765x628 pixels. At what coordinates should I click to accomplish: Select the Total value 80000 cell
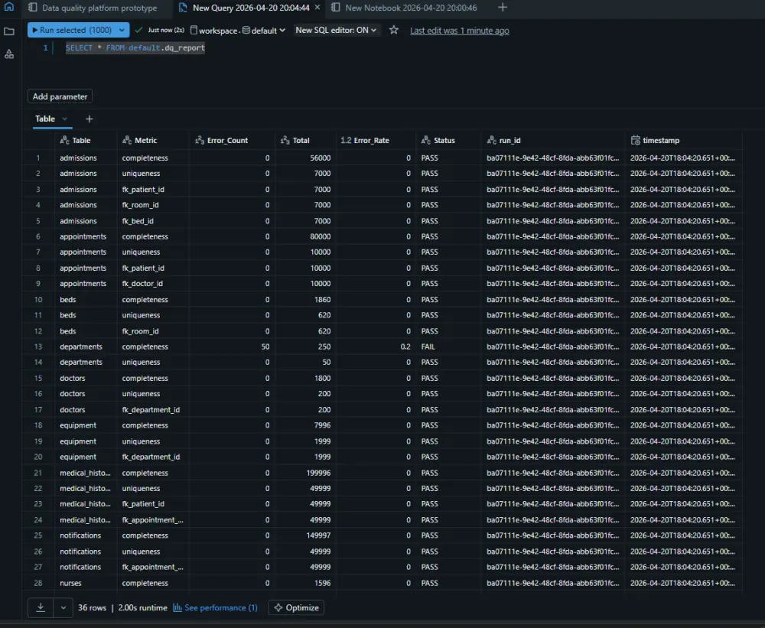305,236
